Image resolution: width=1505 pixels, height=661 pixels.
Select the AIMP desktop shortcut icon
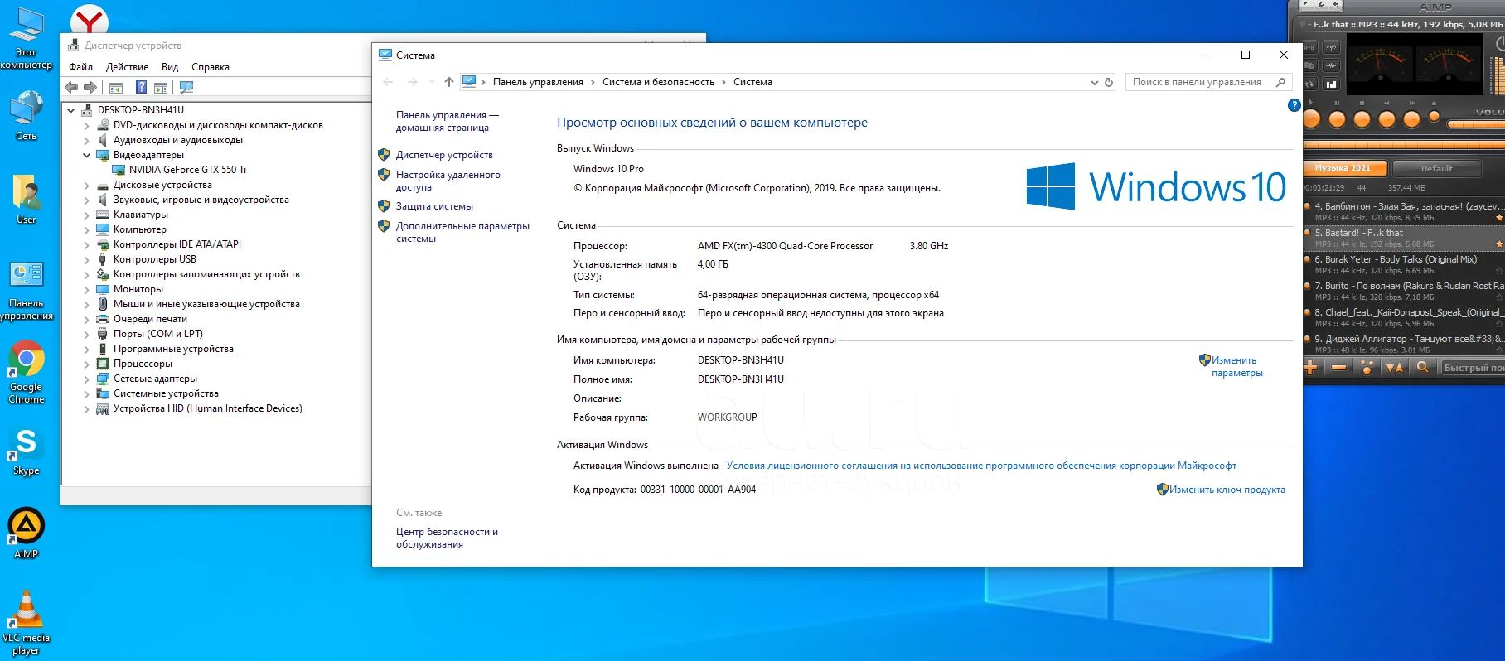26,533
